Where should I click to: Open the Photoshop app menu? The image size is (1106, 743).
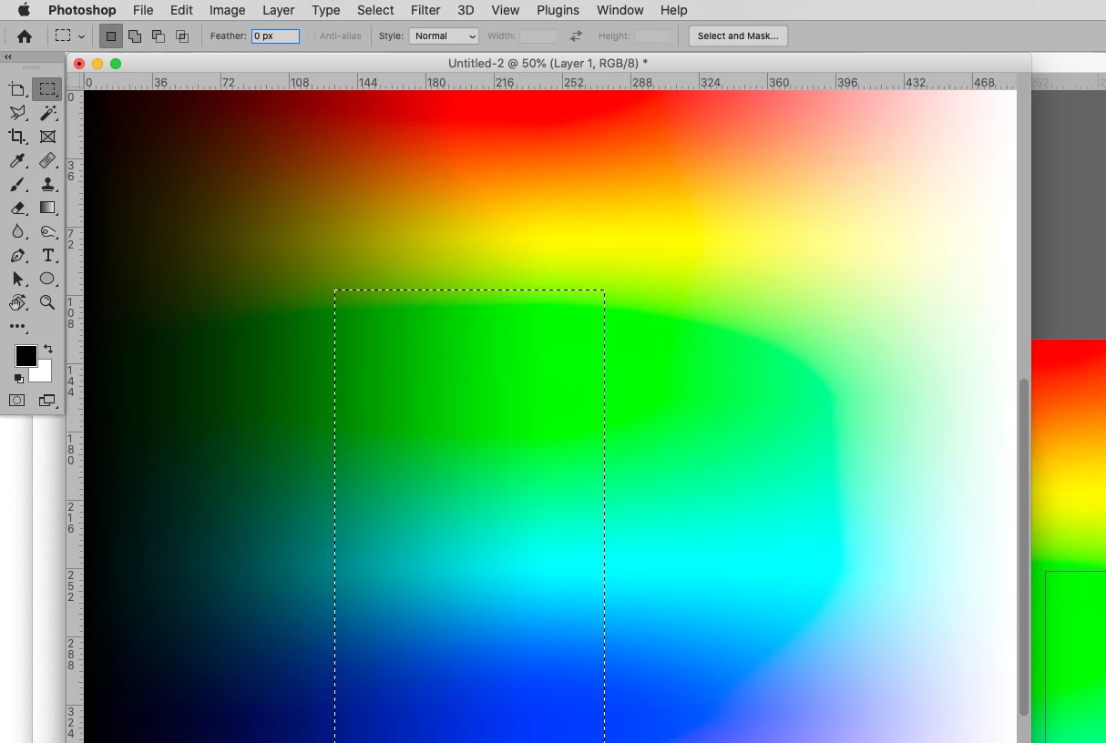[x=82, y=10]
